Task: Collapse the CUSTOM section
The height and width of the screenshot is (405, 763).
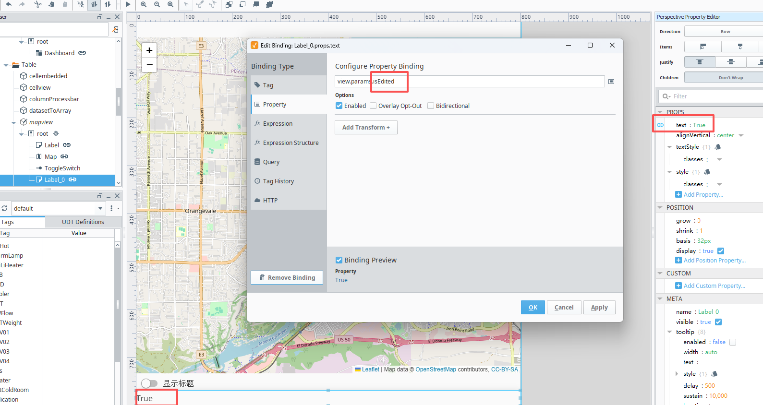Action: pos(660,274)
